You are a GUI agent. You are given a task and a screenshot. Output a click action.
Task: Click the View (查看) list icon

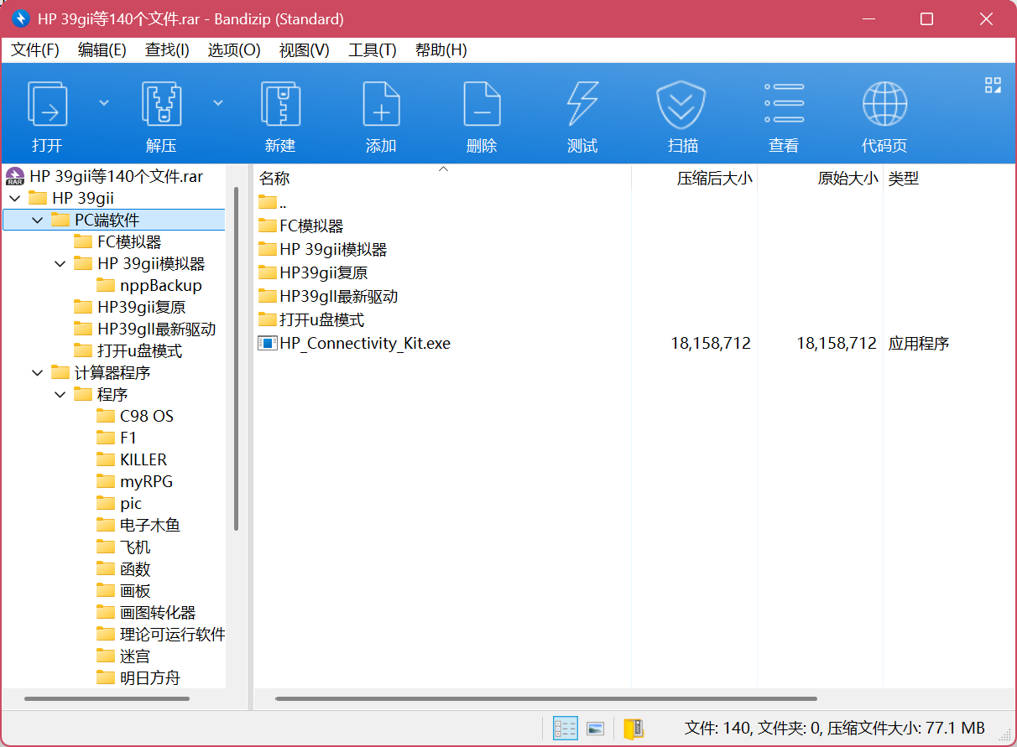point(784,104)
